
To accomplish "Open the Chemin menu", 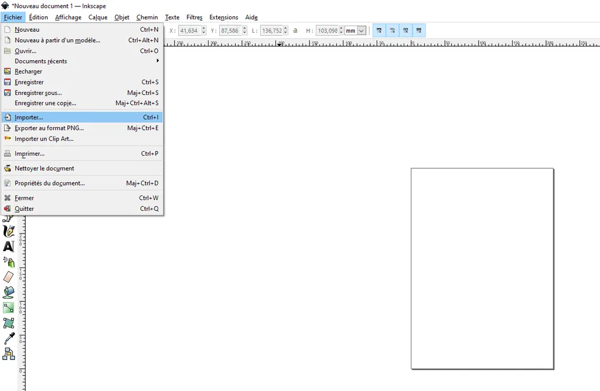I will click(147, 17).
